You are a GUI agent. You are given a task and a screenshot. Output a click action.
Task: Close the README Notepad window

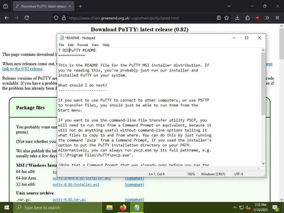point(259,38)
